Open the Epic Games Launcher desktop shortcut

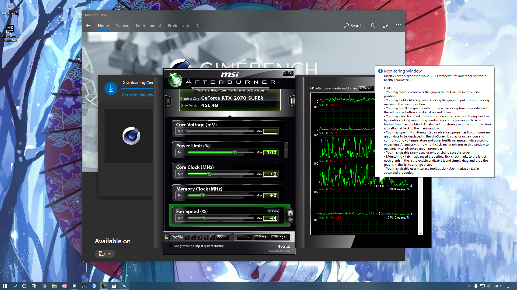[10, 33]
